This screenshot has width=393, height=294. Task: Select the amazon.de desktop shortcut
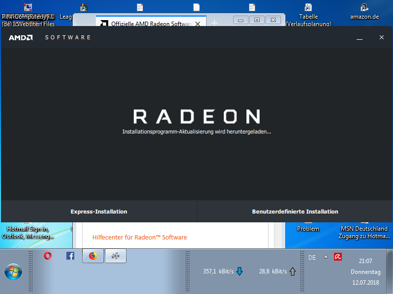pos(364,11)
